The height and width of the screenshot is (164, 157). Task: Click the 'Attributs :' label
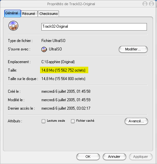(x=15, y=121)
